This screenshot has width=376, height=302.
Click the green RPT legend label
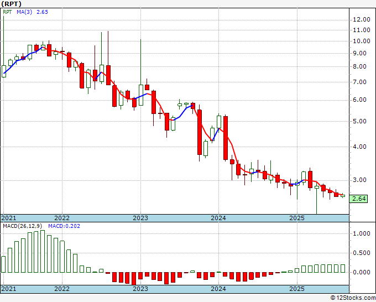pos(7,12)
